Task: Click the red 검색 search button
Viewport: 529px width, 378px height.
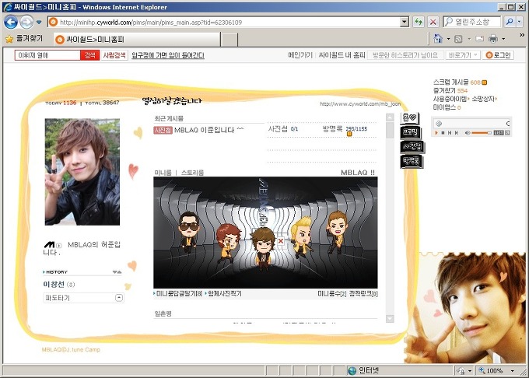Action: coord(89,55)
